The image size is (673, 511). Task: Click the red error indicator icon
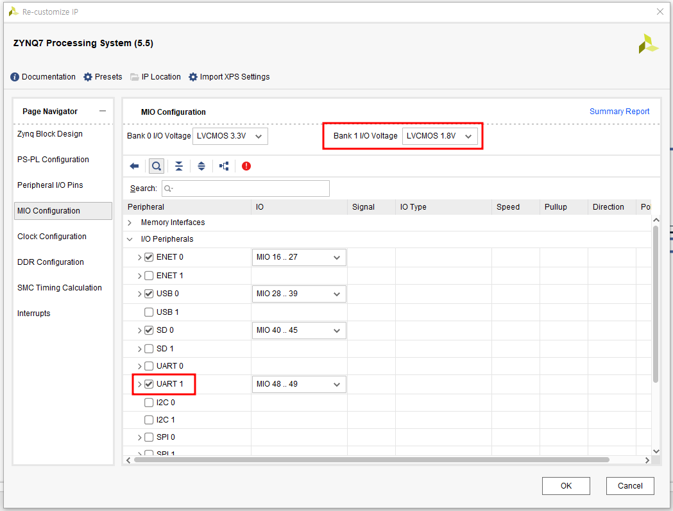coord(246,166)
